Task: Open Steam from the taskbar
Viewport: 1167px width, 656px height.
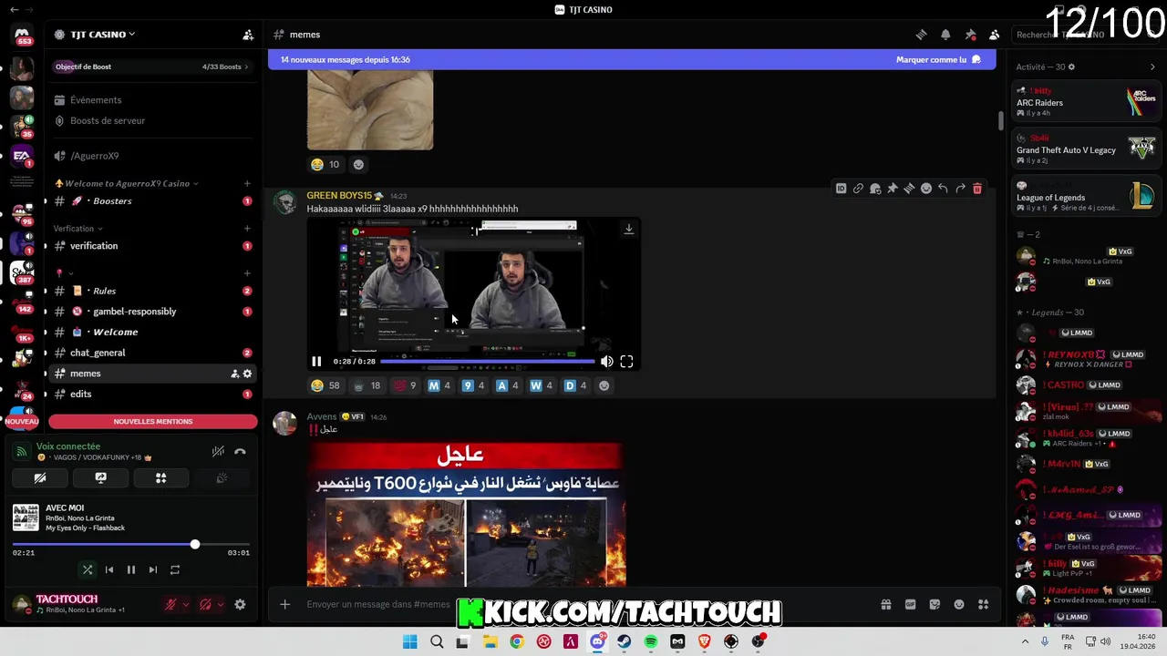Action: (x=624, y=642)
